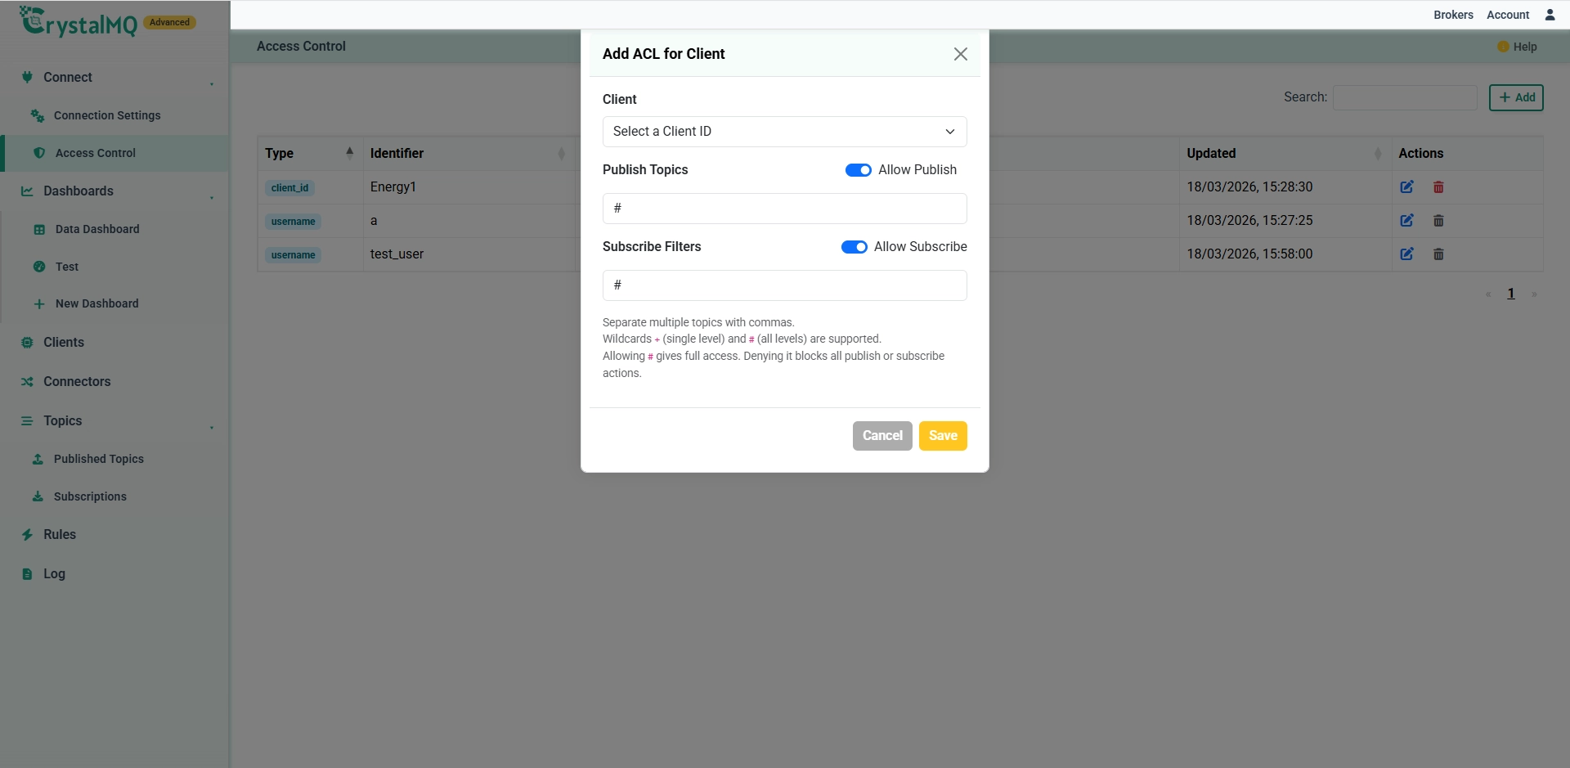This screenshot has height=768, width=1570.
Task: Click the Topics list icon
Action: click(x=27, y=421)
